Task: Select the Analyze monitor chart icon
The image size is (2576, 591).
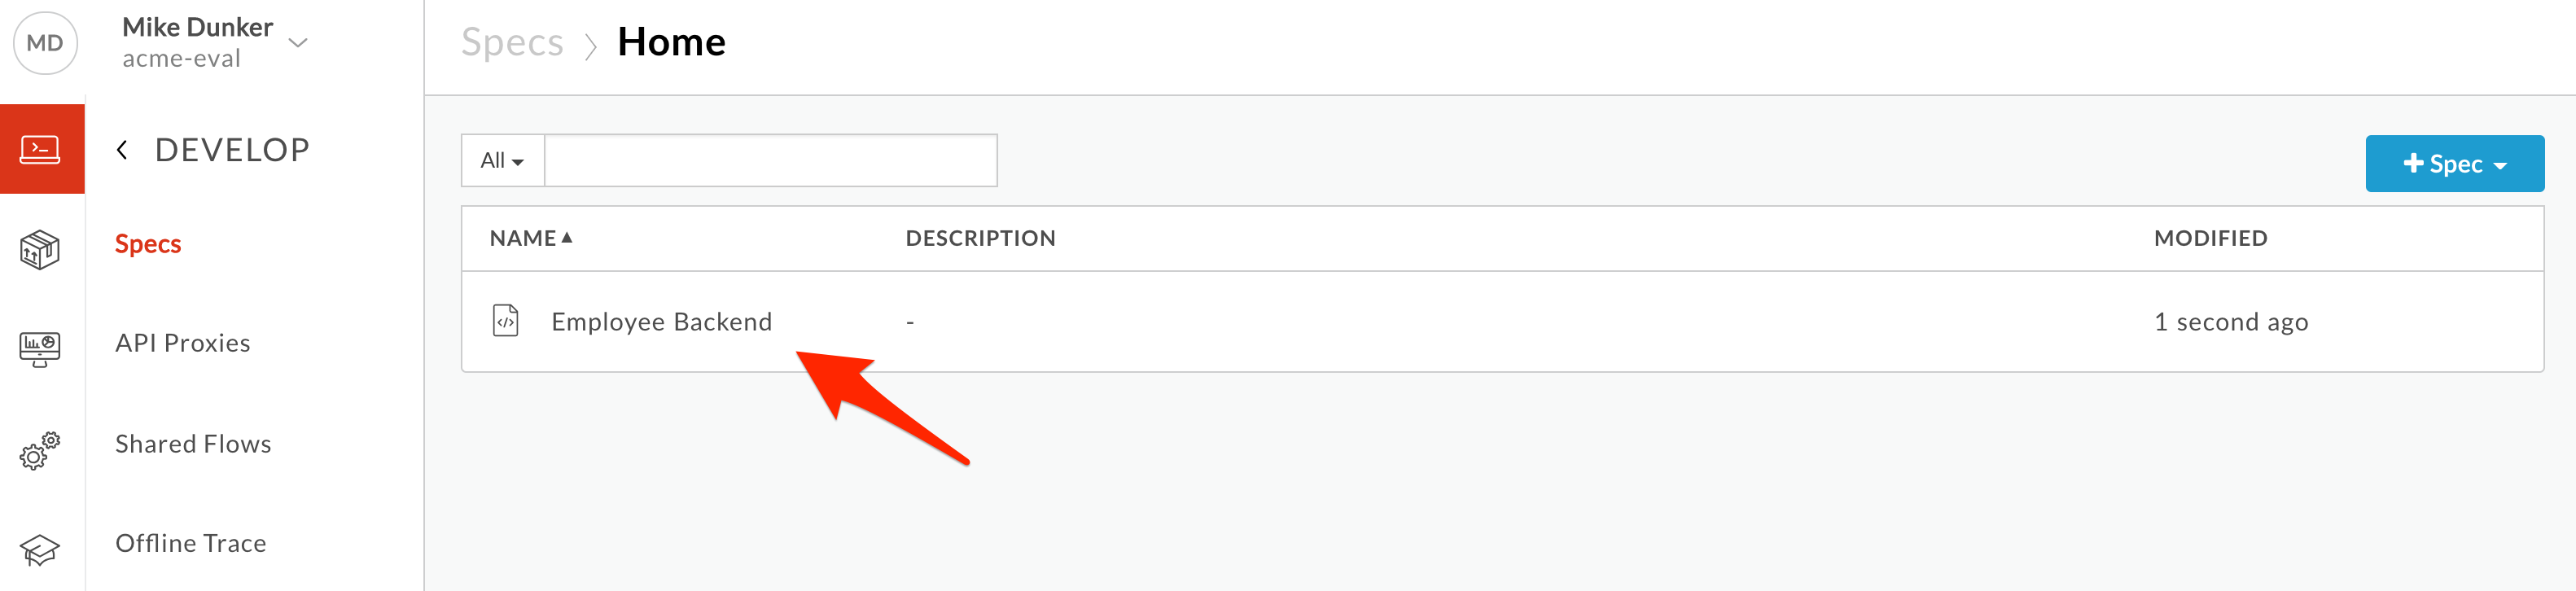Action: tap(40, 349)
